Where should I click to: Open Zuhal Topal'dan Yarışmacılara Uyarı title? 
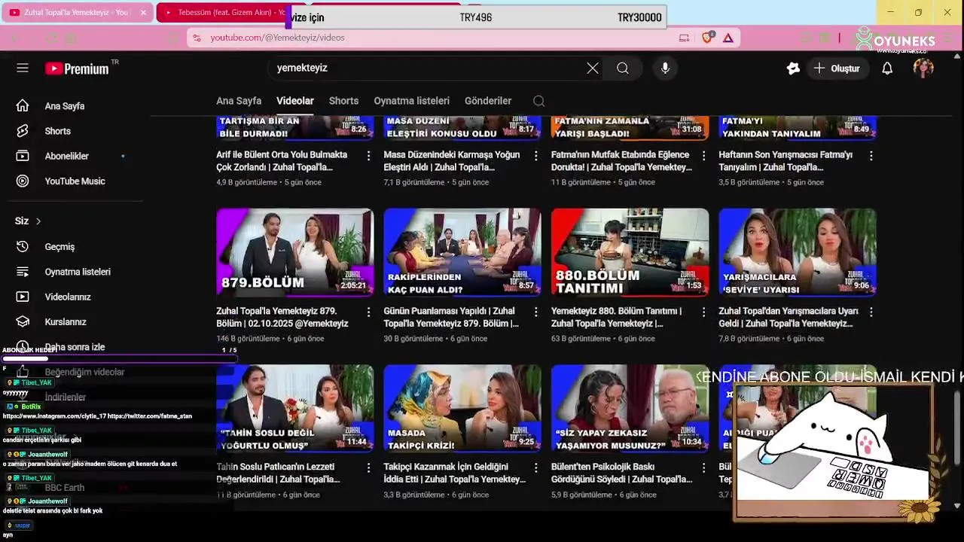(789, 317)
